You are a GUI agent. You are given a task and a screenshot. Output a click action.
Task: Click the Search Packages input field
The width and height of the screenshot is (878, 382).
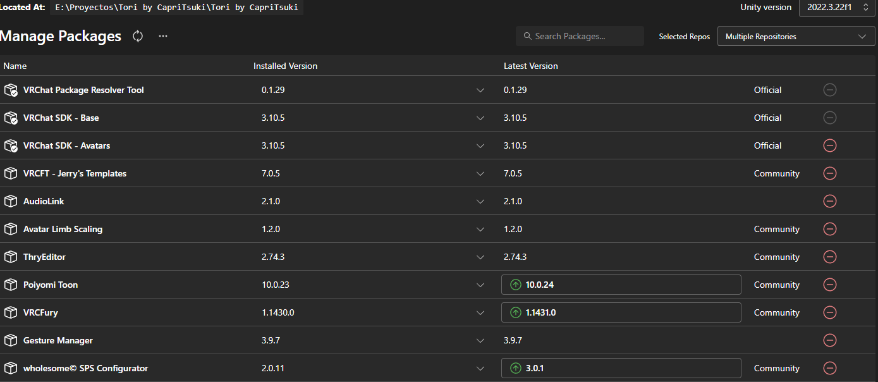point(580,36)
